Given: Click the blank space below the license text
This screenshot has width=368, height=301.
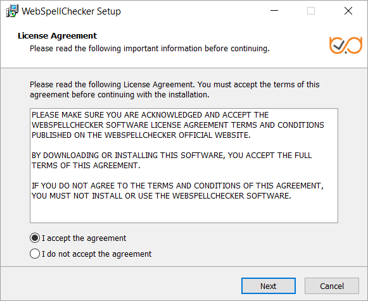Looking at the screenshot, I should pos(184,211).
